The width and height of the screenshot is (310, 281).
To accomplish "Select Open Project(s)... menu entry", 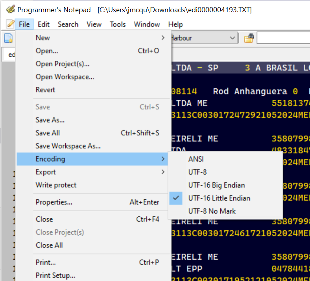I will [62, 64].
